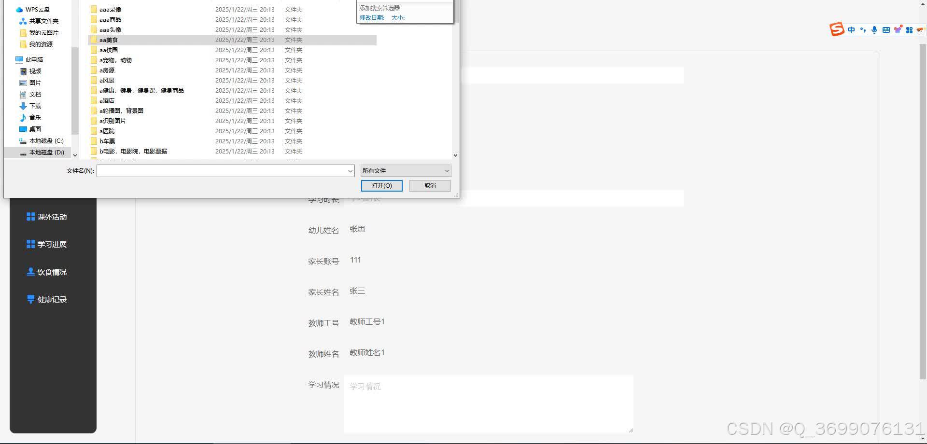This screenshot has height=444, width=927.
Task: Click the 教师工号 value 教师工号1
Action: 367,322
